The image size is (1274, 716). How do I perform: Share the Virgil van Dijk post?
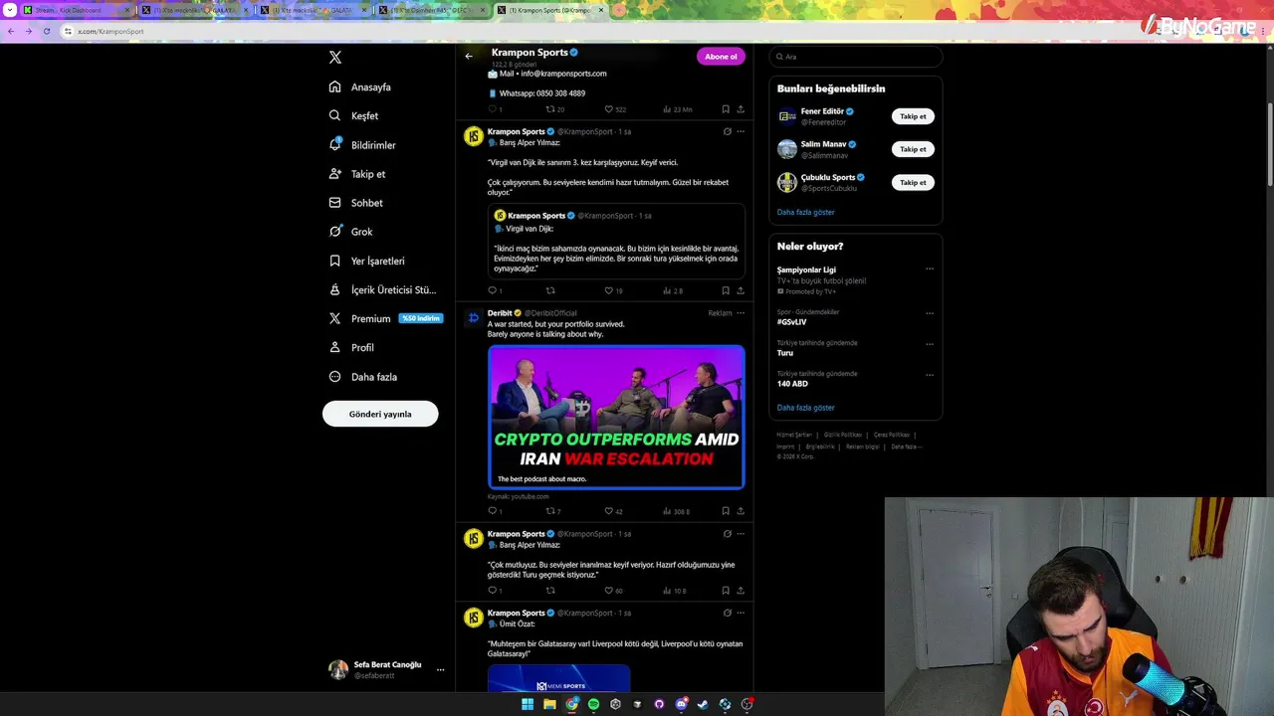coord(741,290)
